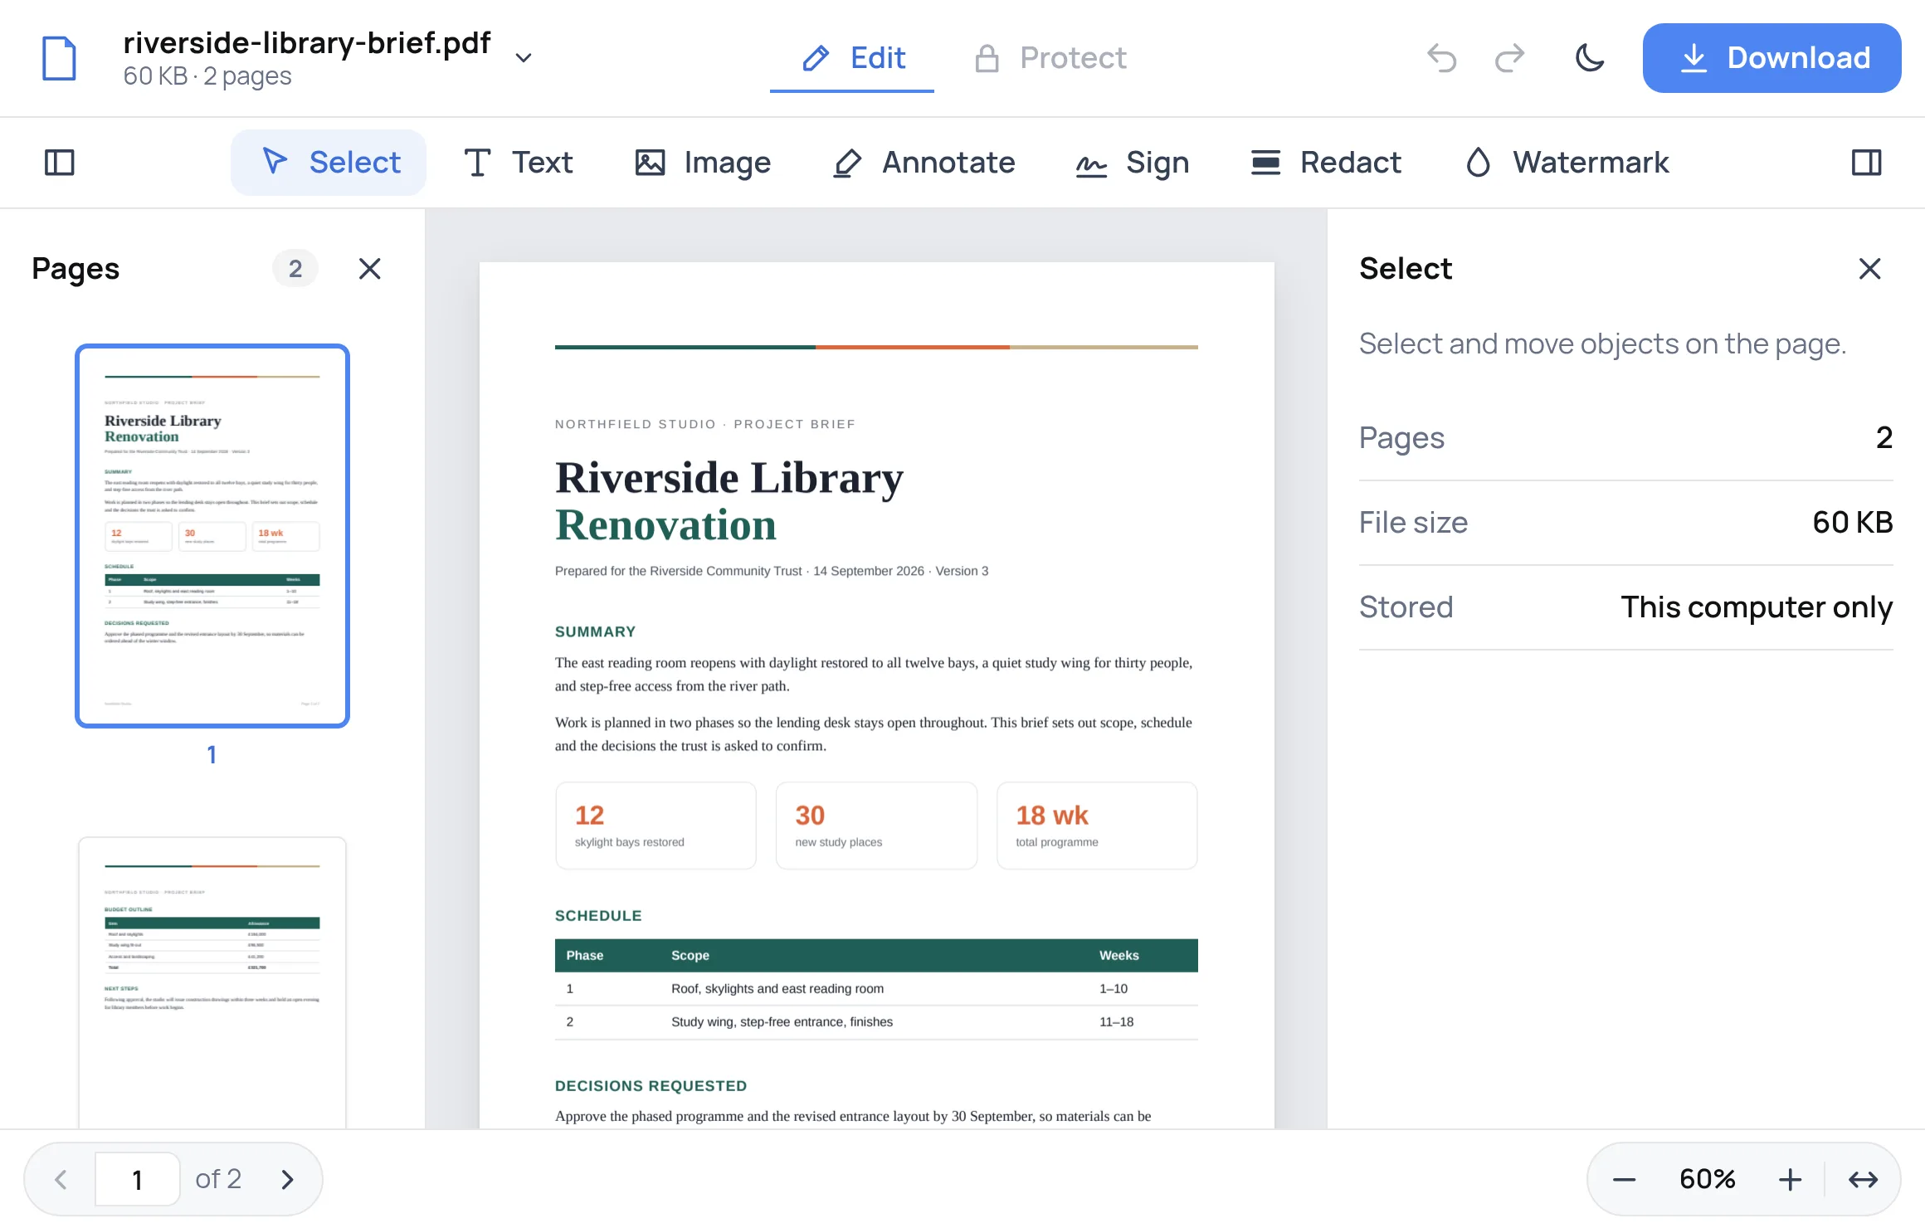
Task: Click 'Roof, skylights and east reading room' cell
Action: pos(777,989)
